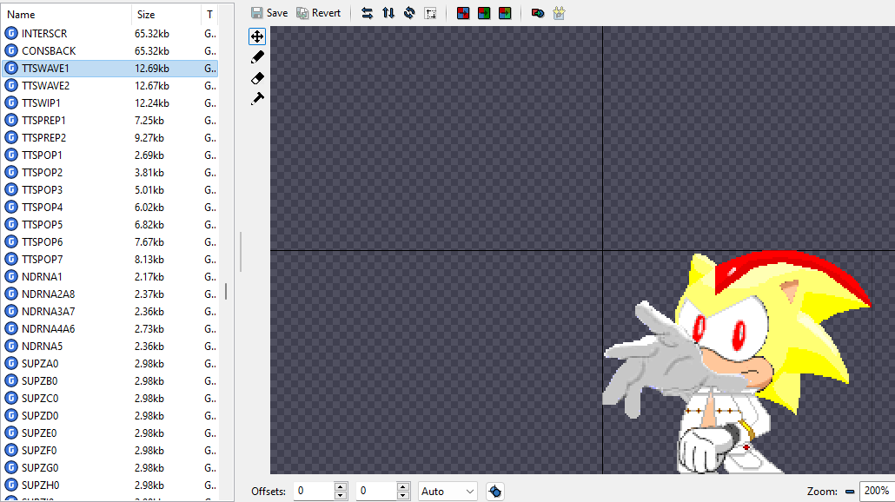Viewport: 895px width, 502px height.
Task: Click the first Offsets input field
Action: [x=314, y=492]
